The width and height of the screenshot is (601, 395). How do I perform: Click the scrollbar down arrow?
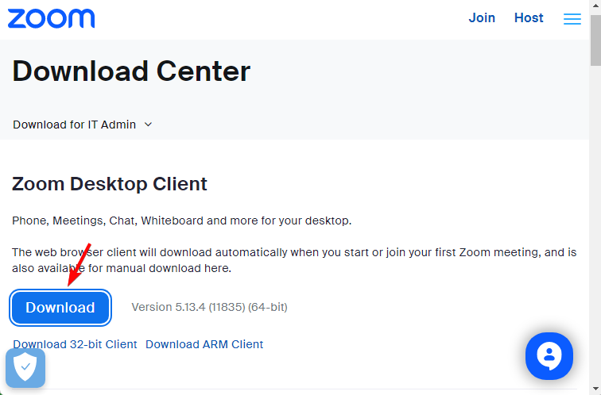pyautogui.click(x=595, y=389)
